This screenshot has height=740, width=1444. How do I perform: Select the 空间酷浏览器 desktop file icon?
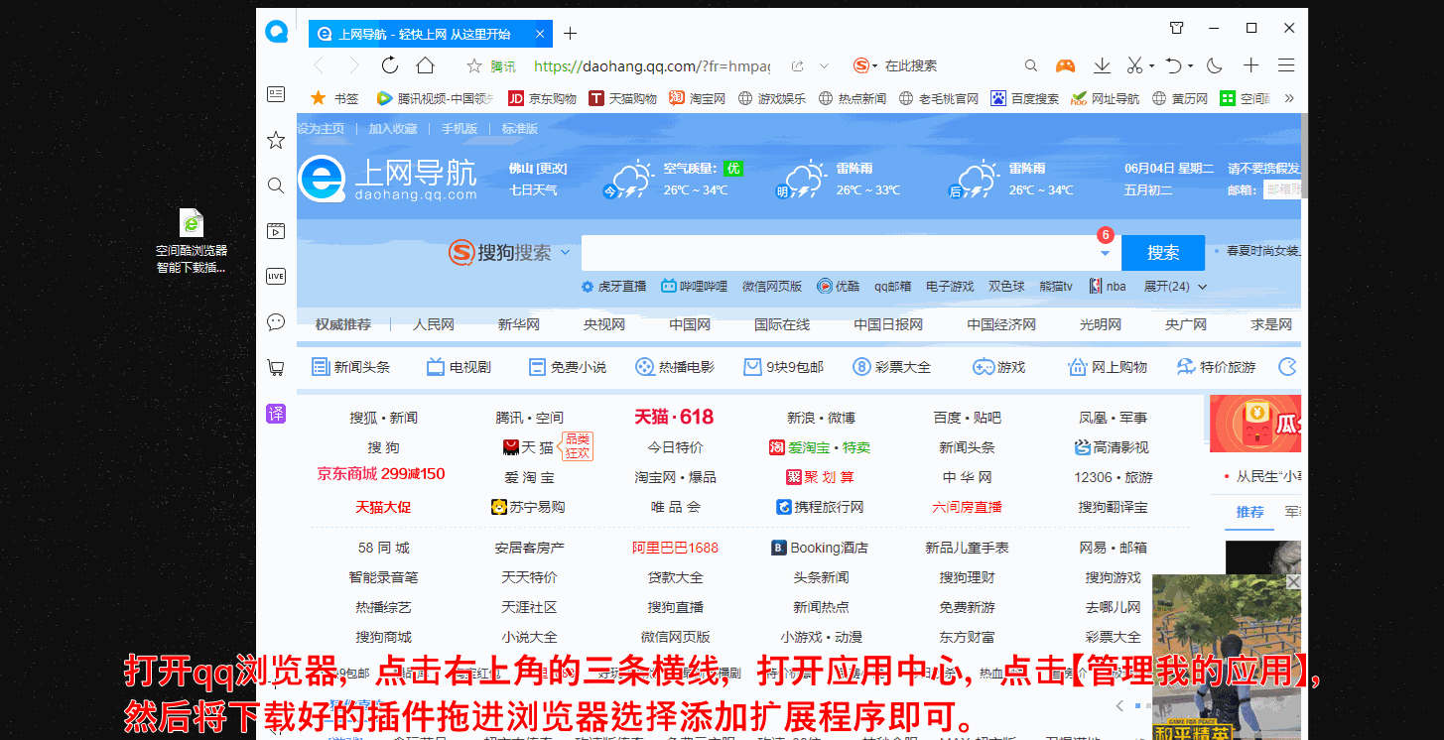pyautogui.click(x=192, y=241)
